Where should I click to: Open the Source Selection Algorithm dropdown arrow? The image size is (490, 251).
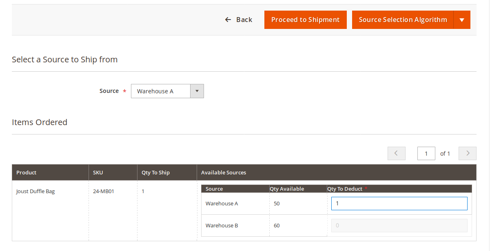point(462,20)
